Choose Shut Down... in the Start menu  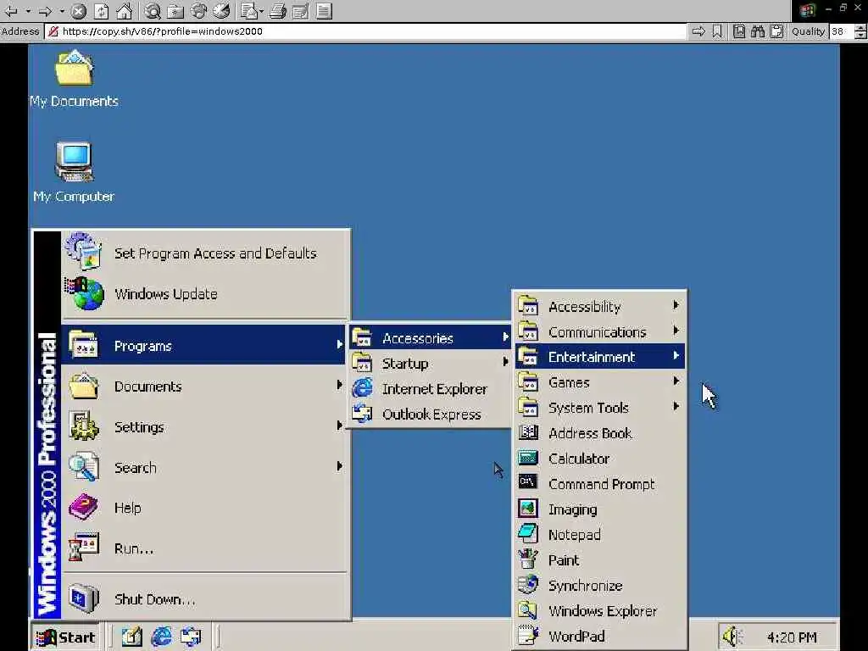(x=203, y=599)
